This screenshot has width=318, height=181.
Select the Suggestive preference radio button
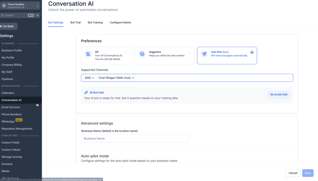coord(190,52)
